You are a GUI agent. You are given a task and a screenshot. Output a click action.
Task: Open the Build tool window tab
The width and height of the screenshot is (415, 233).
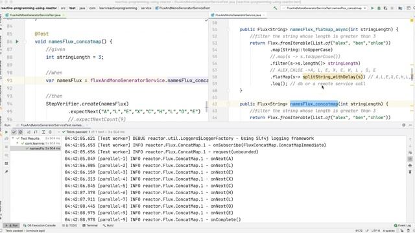tap(108, 226)
